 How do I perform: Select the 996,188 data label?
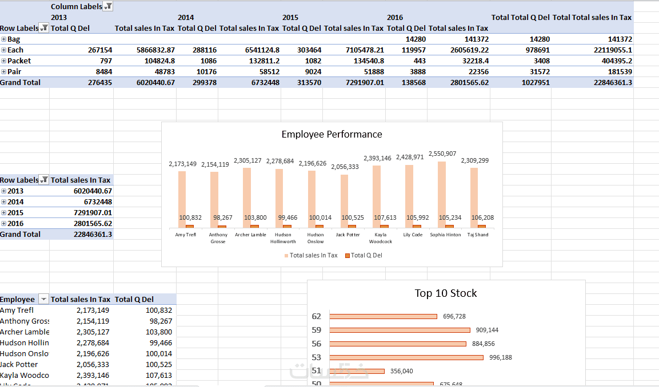[501, 358]
